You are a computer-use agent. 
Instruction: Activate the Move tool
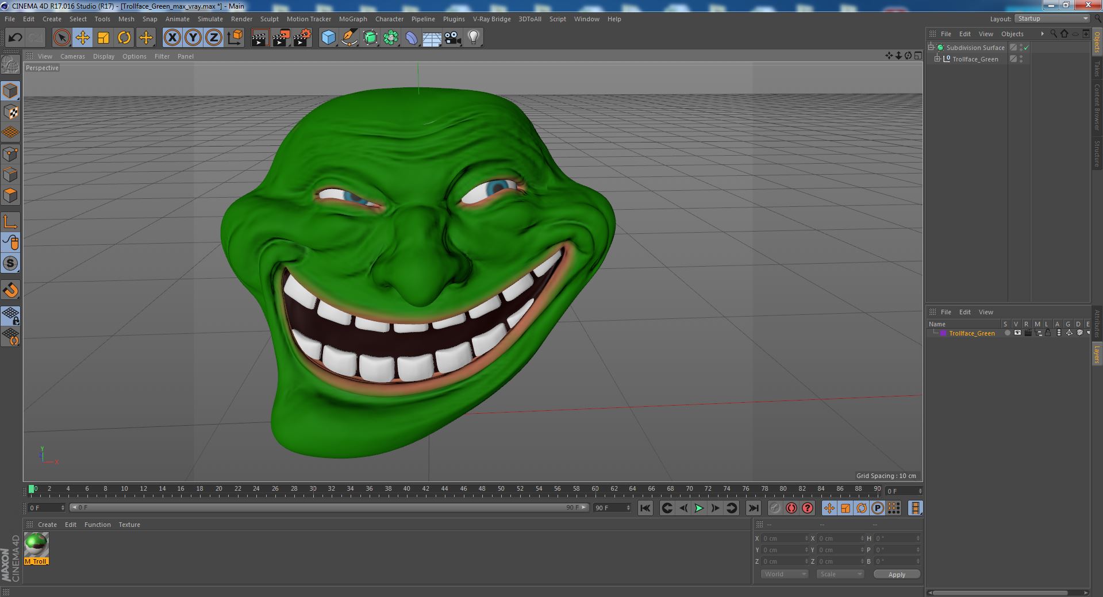[82, 38]
